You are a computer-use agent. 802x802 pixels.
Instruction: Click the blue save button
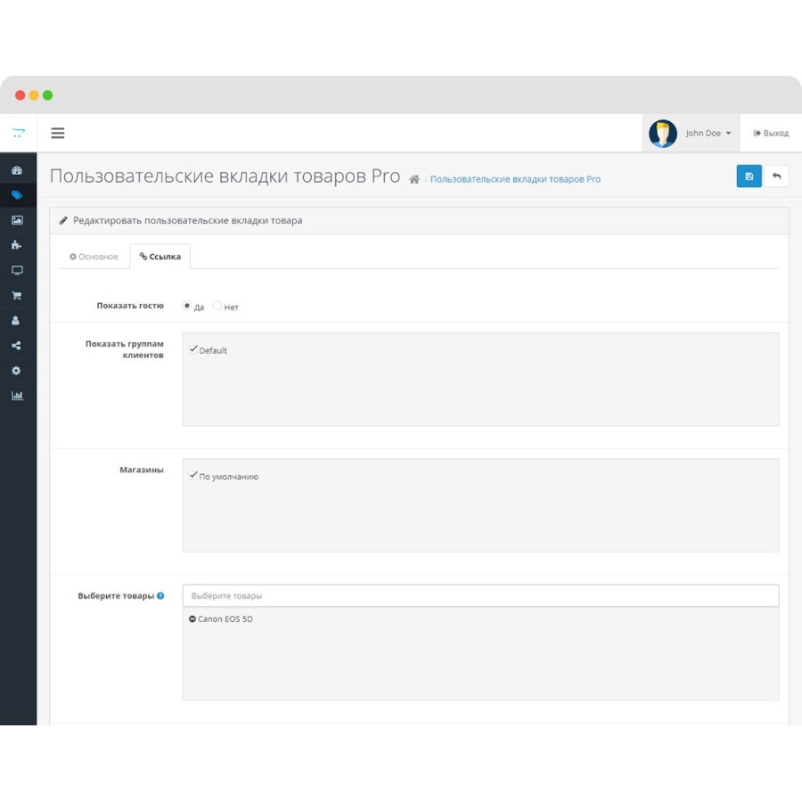(749, 176)
